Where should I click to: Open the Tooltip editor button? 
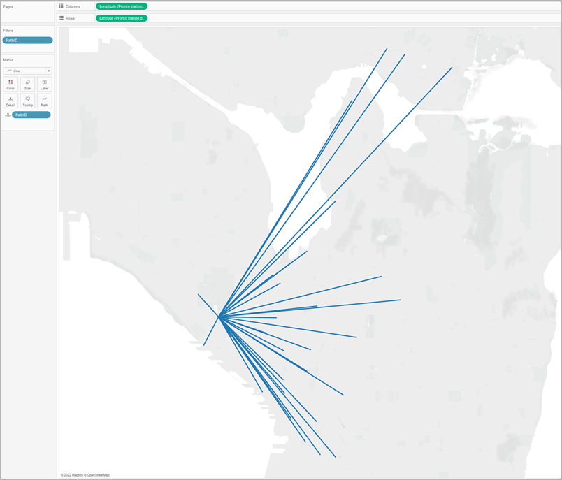pos(27,101)
